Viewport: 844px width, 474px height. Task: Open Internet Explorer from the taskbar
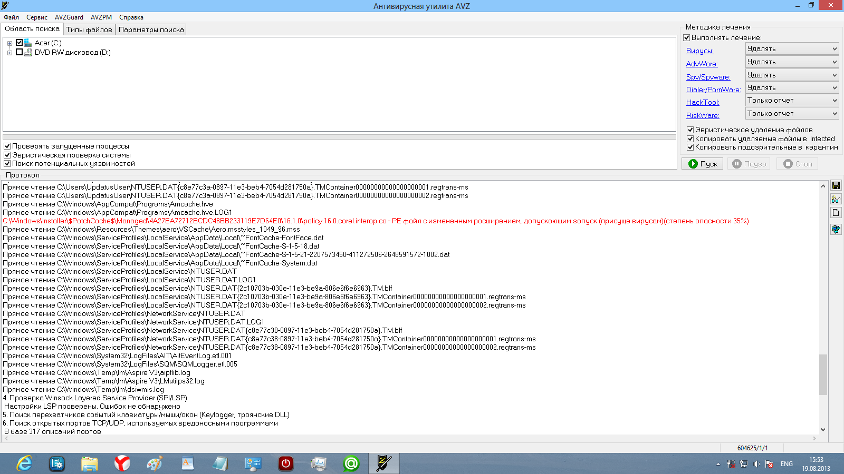(24, 463)
